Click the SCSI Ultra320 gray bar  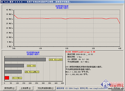(25, 59)
